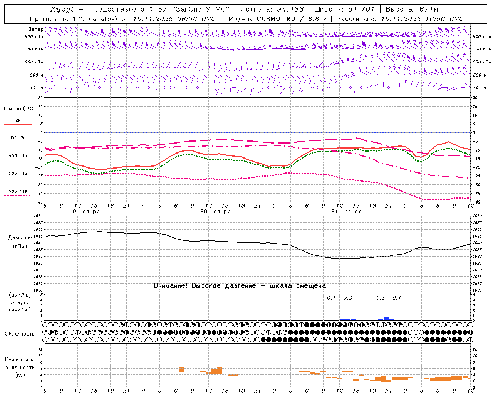Click the 850 гПа temperature legend entry
The image size is (493, 394).
click(18, 155)
